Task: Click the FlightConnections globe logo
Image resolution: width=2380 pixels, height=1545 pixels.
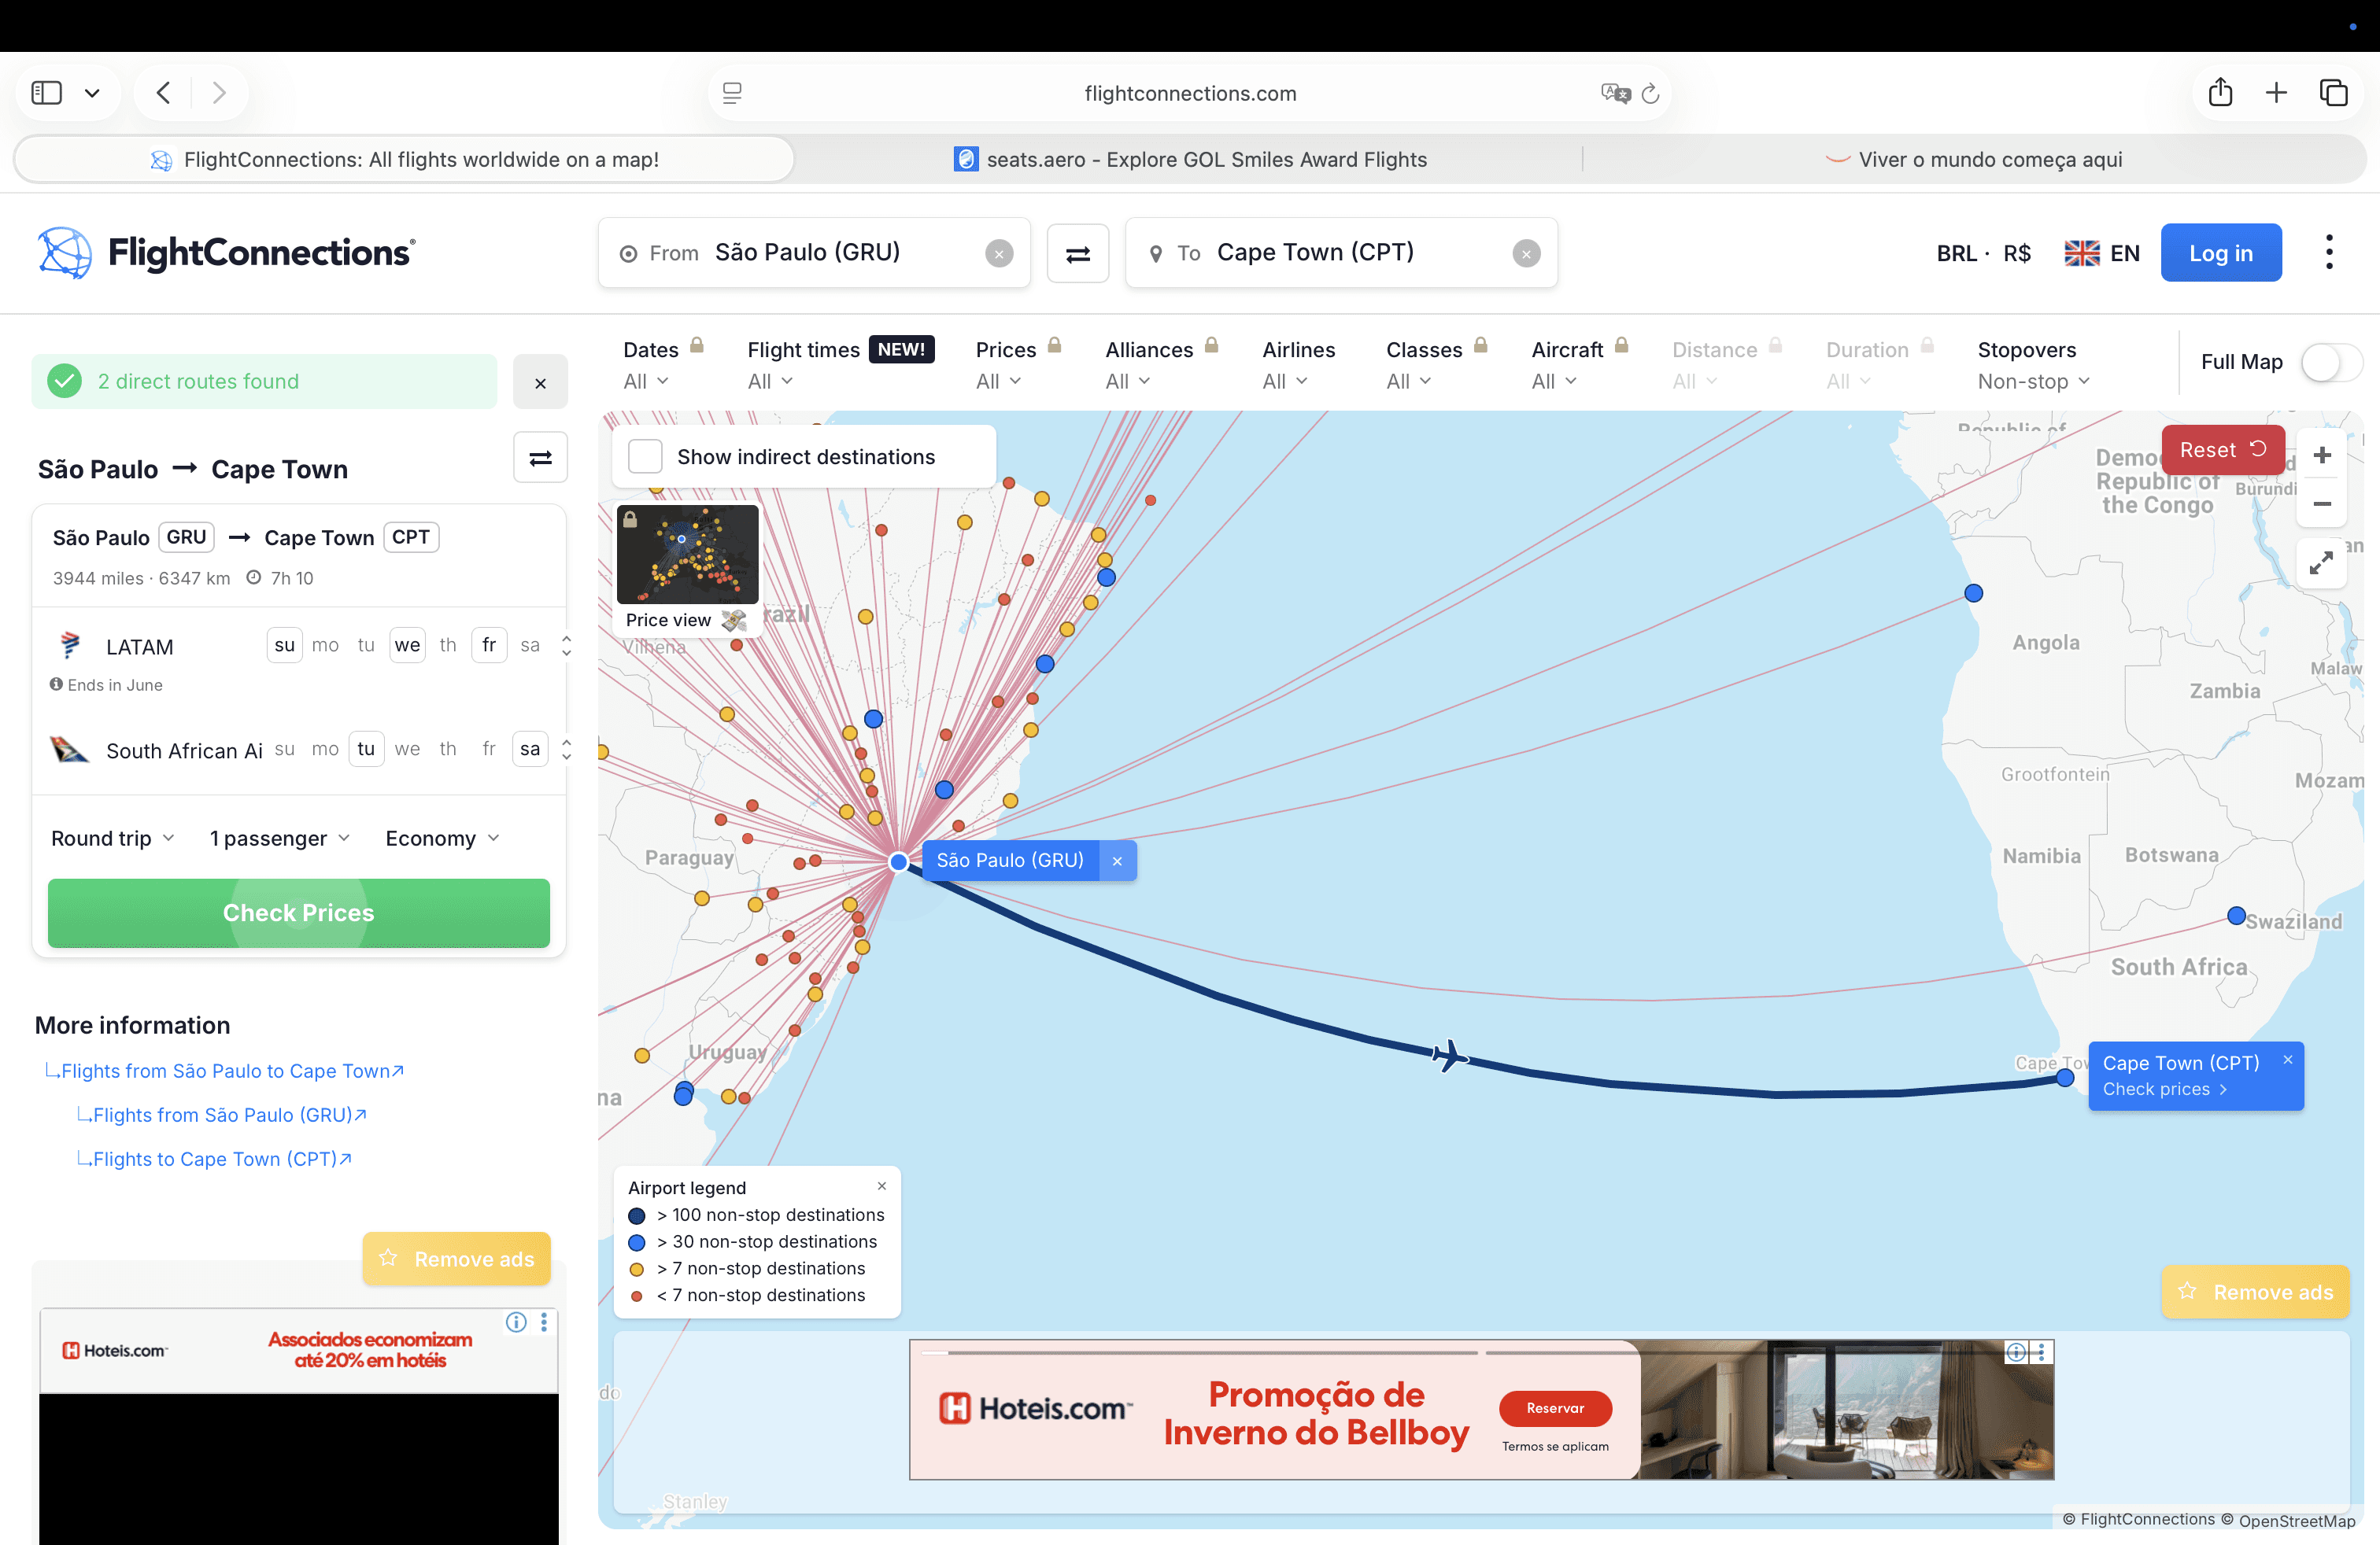Action: [65, 253]
